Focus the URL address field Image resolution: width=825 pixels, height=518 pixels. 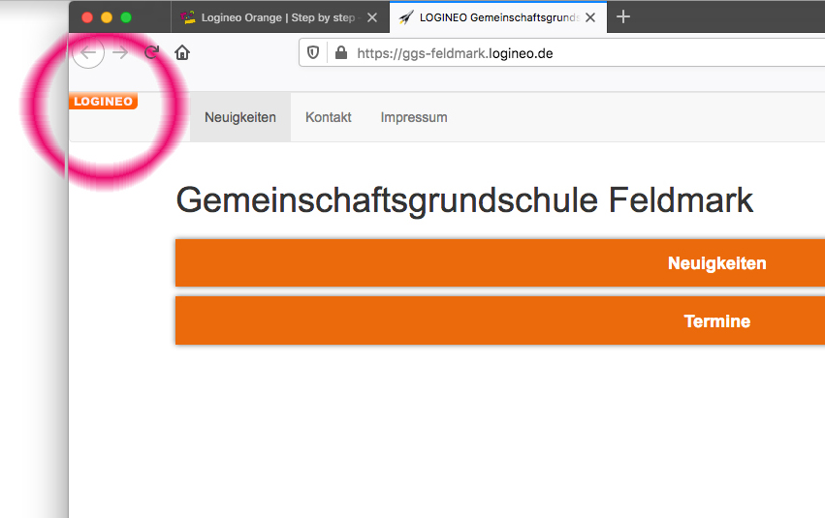pyautogui.click(x=582, y=53)
